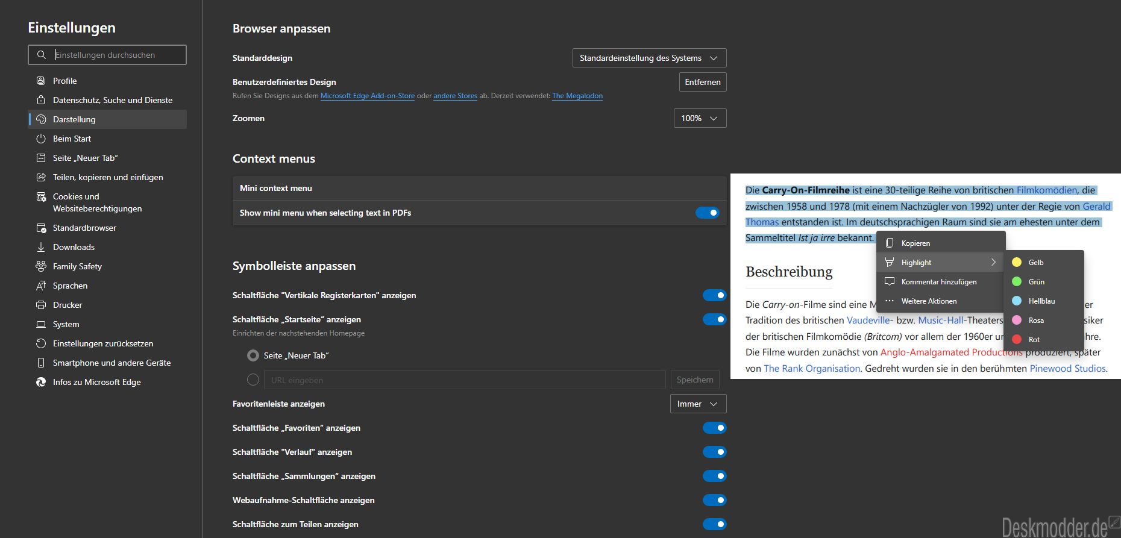Image resolution: width=1121 pixels, height=538 pixels.
Task: Pick the Gelb yellow highlight color
Action: pyautogui.click(x=1044, y=262)
